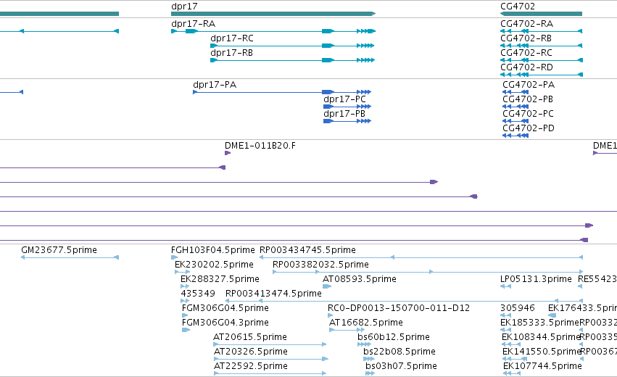This screenshot has width=617, height=377.
Task: Select transcript dpr17-RA
Action: 193,24
